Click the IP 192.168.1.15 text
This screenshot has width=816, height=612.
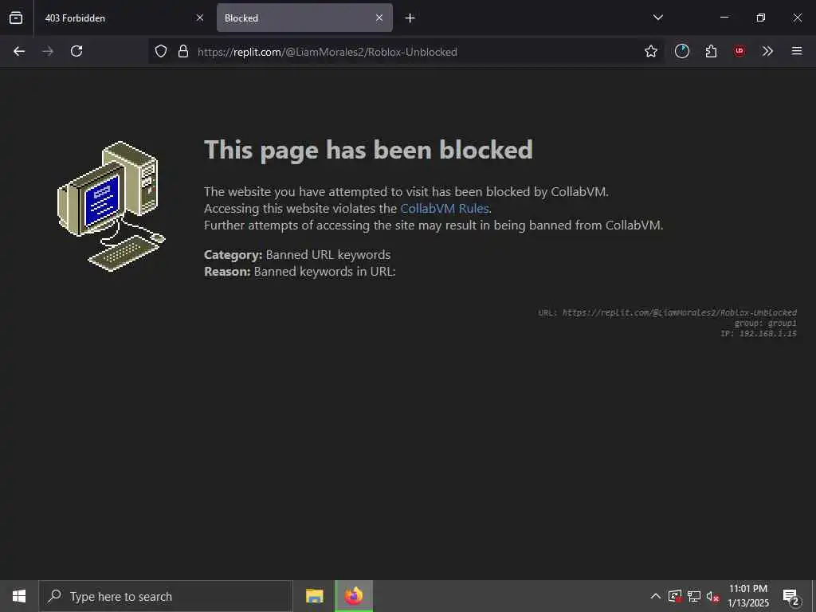coord(759,334)
